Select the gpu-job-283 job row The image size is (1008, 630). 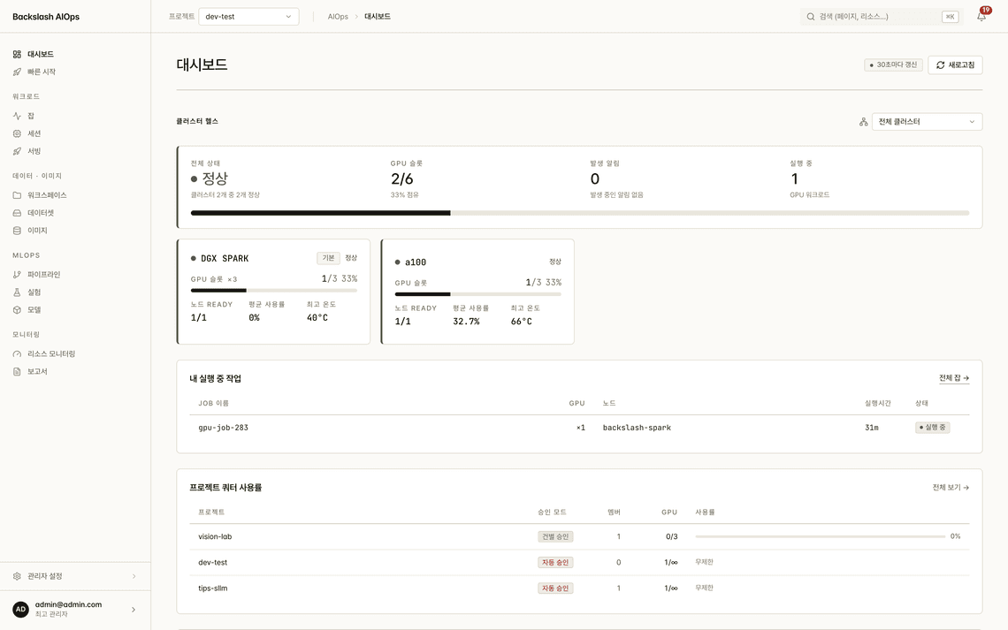click(580, 428)
